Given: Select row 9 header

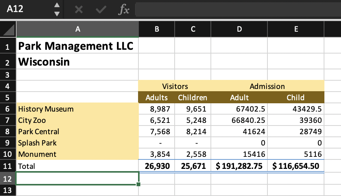Looking at the screenshot, I should (x=8, y=143).
